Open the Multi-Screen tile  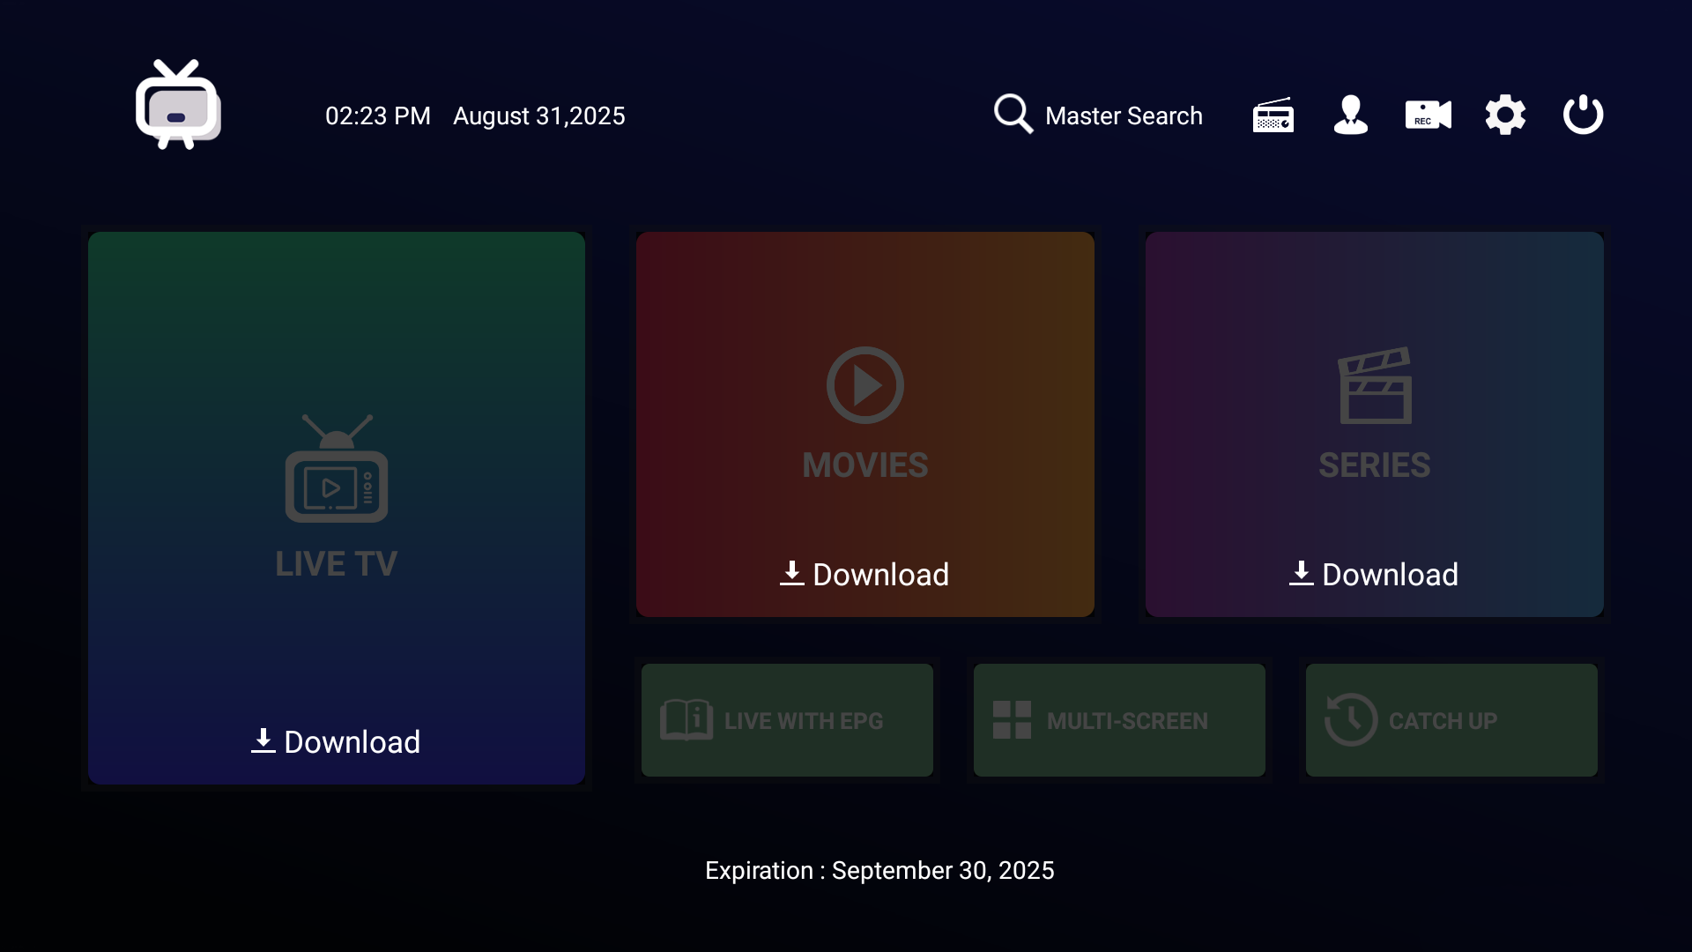point(1119,720)
